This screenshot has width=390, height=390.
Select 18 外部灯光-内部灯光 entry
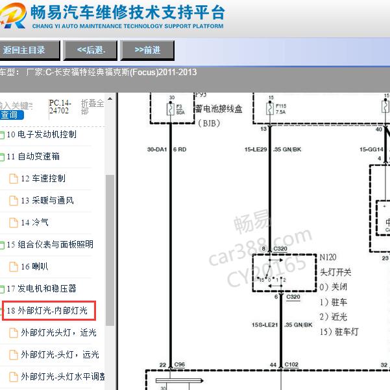pos(47,311)
